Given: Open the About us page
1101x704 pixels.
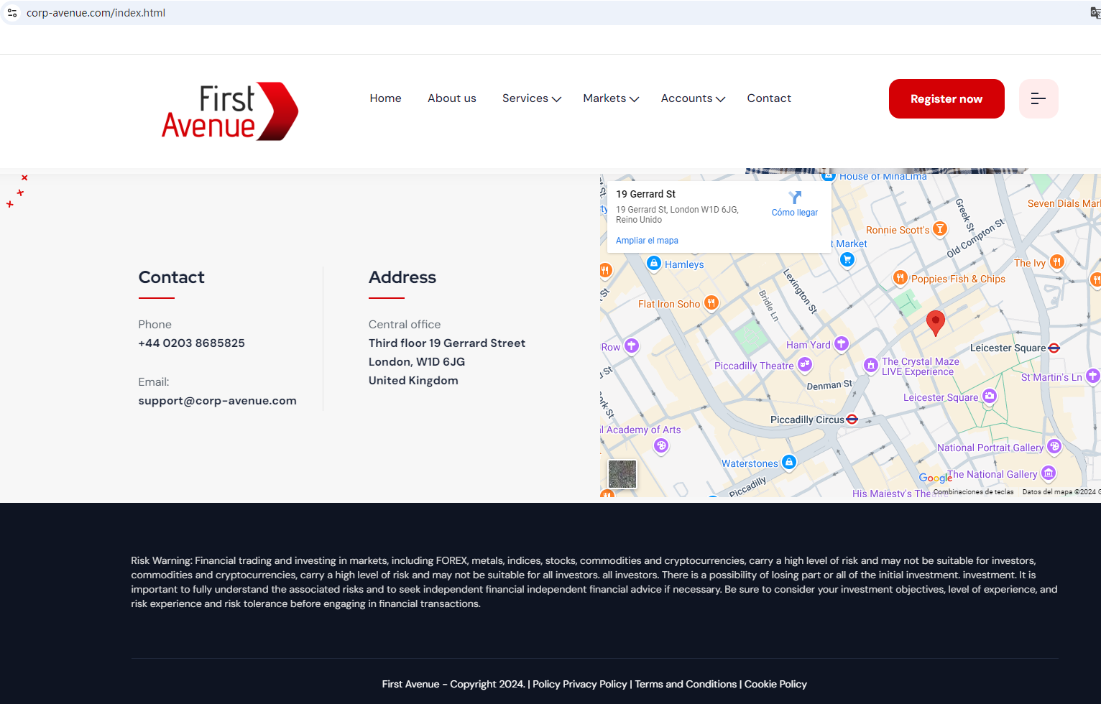Looking at the screenshot, I should coord(451,98).
